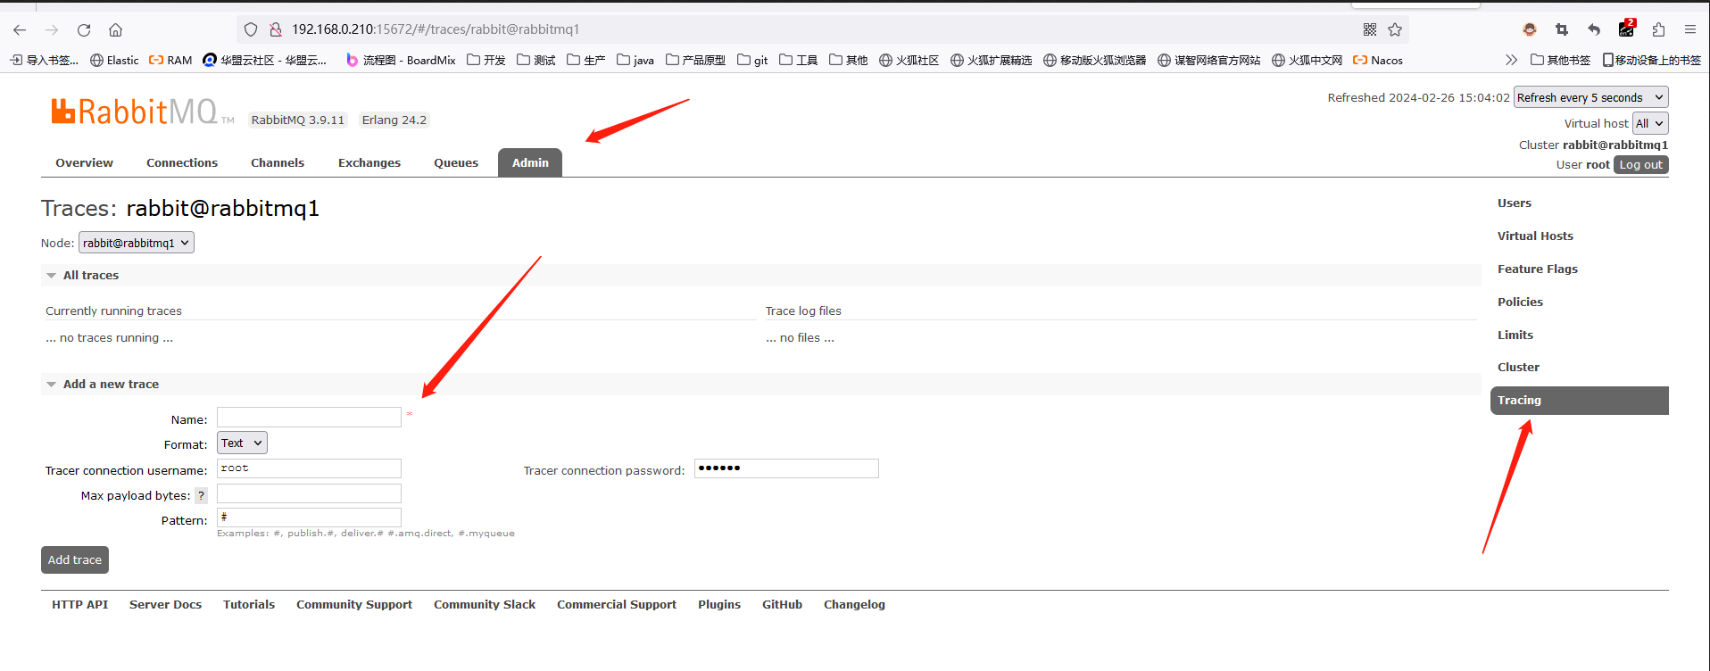Open the Community Slack footer link

pos(485,604)
